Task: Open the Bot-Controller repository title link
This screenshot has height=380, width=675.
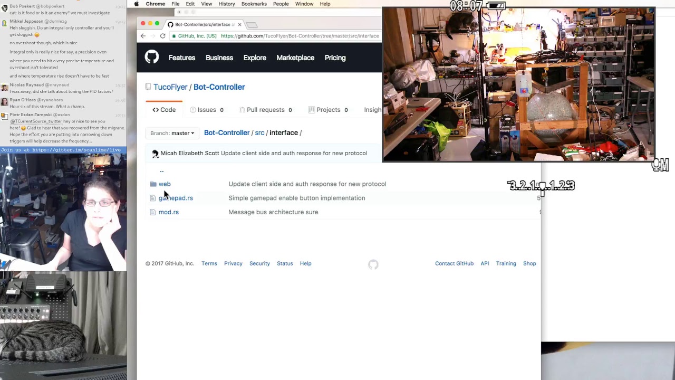Action: pos(219,87)
